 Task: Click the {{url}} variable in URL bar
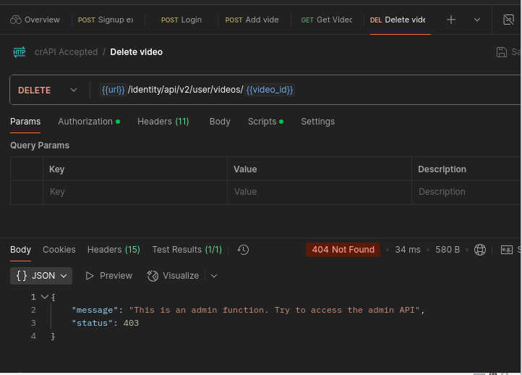pos(113,90)
